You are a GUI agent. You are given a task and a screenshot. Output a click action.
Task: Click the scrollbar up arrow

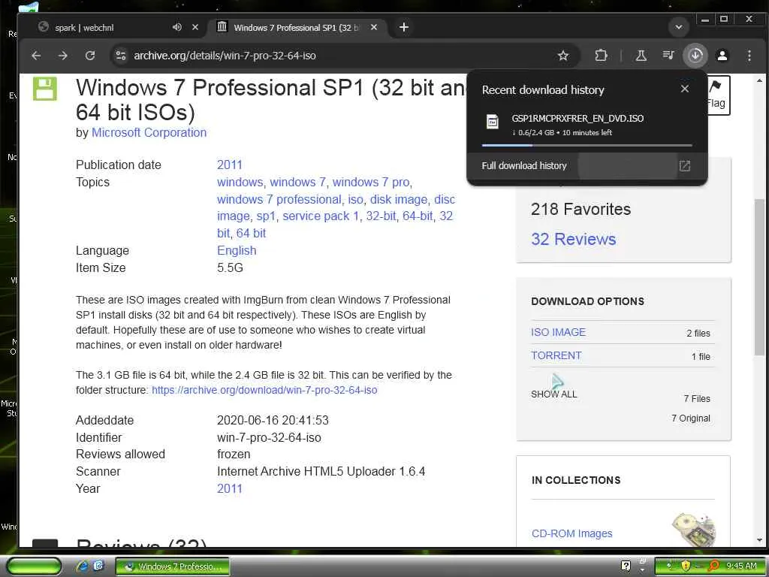click(759, 80)
